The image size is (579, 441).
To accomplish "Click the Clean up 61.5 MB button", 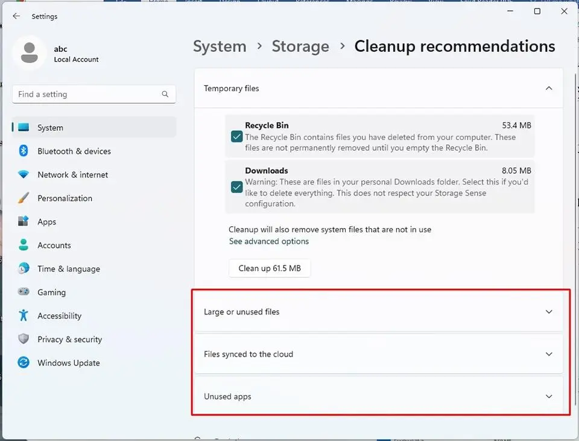I will coord(270,268).
